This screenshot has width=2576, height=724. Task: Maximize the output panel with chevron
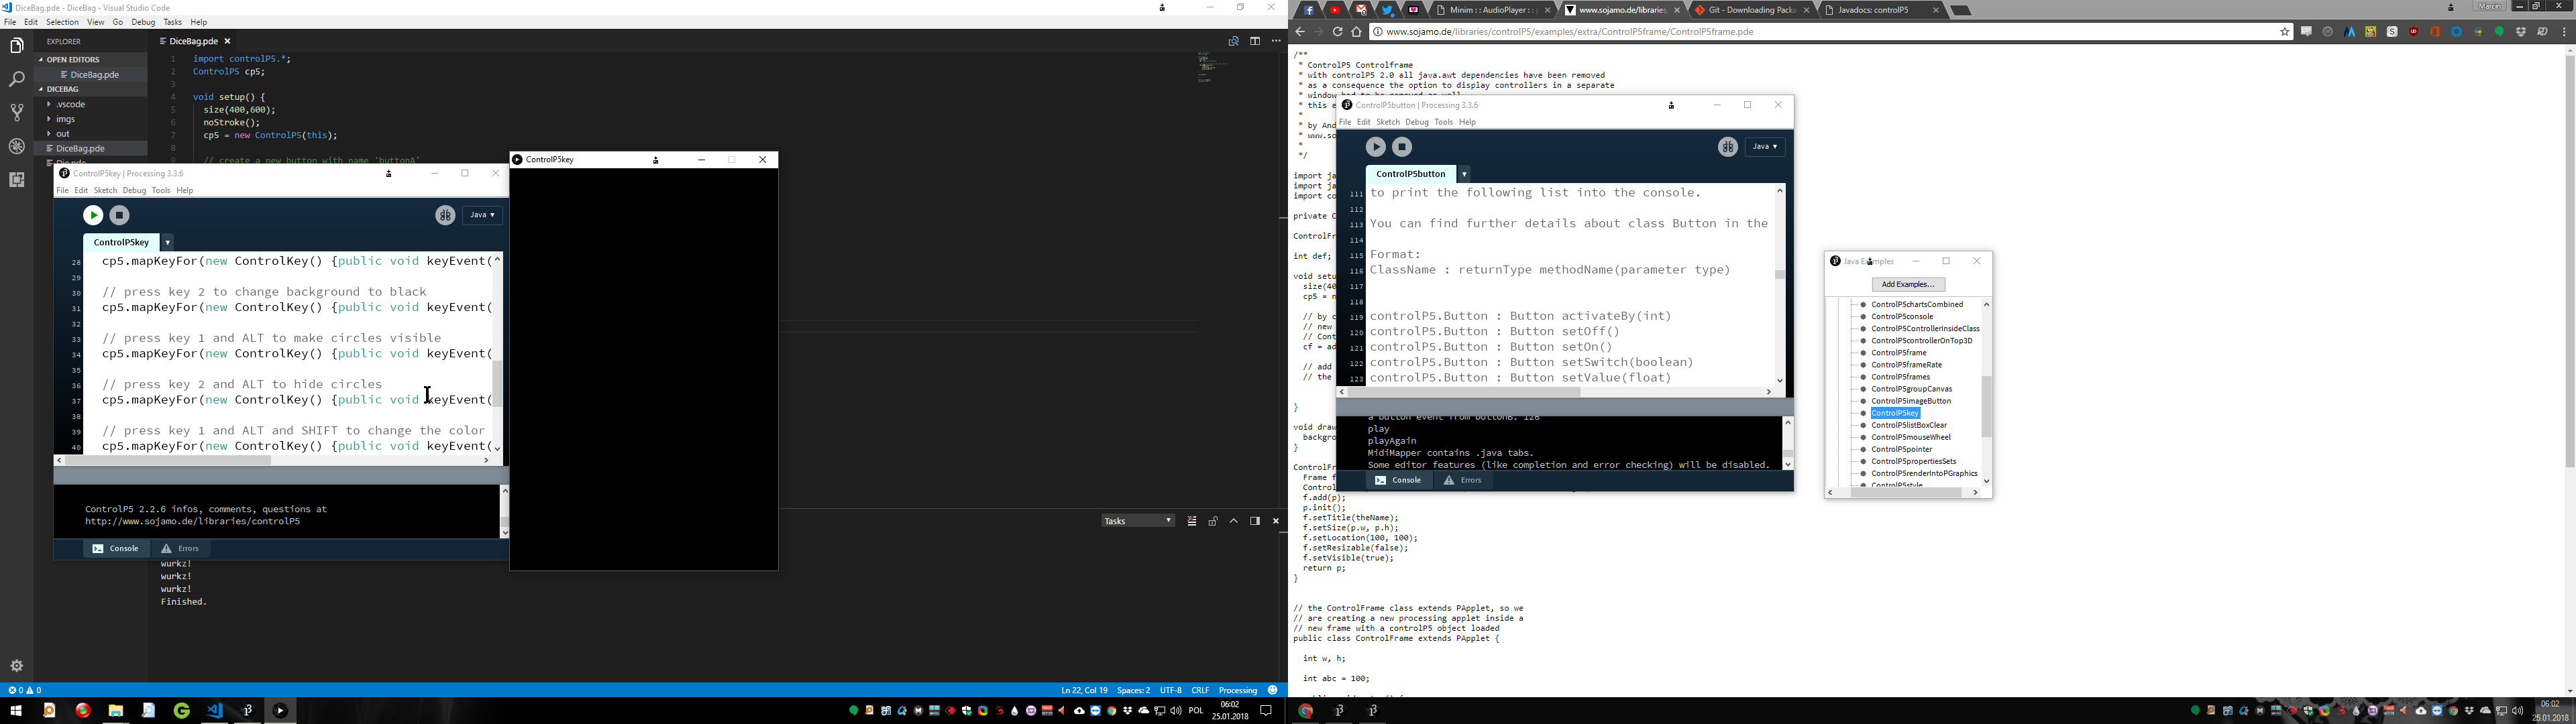point(1234,521)
